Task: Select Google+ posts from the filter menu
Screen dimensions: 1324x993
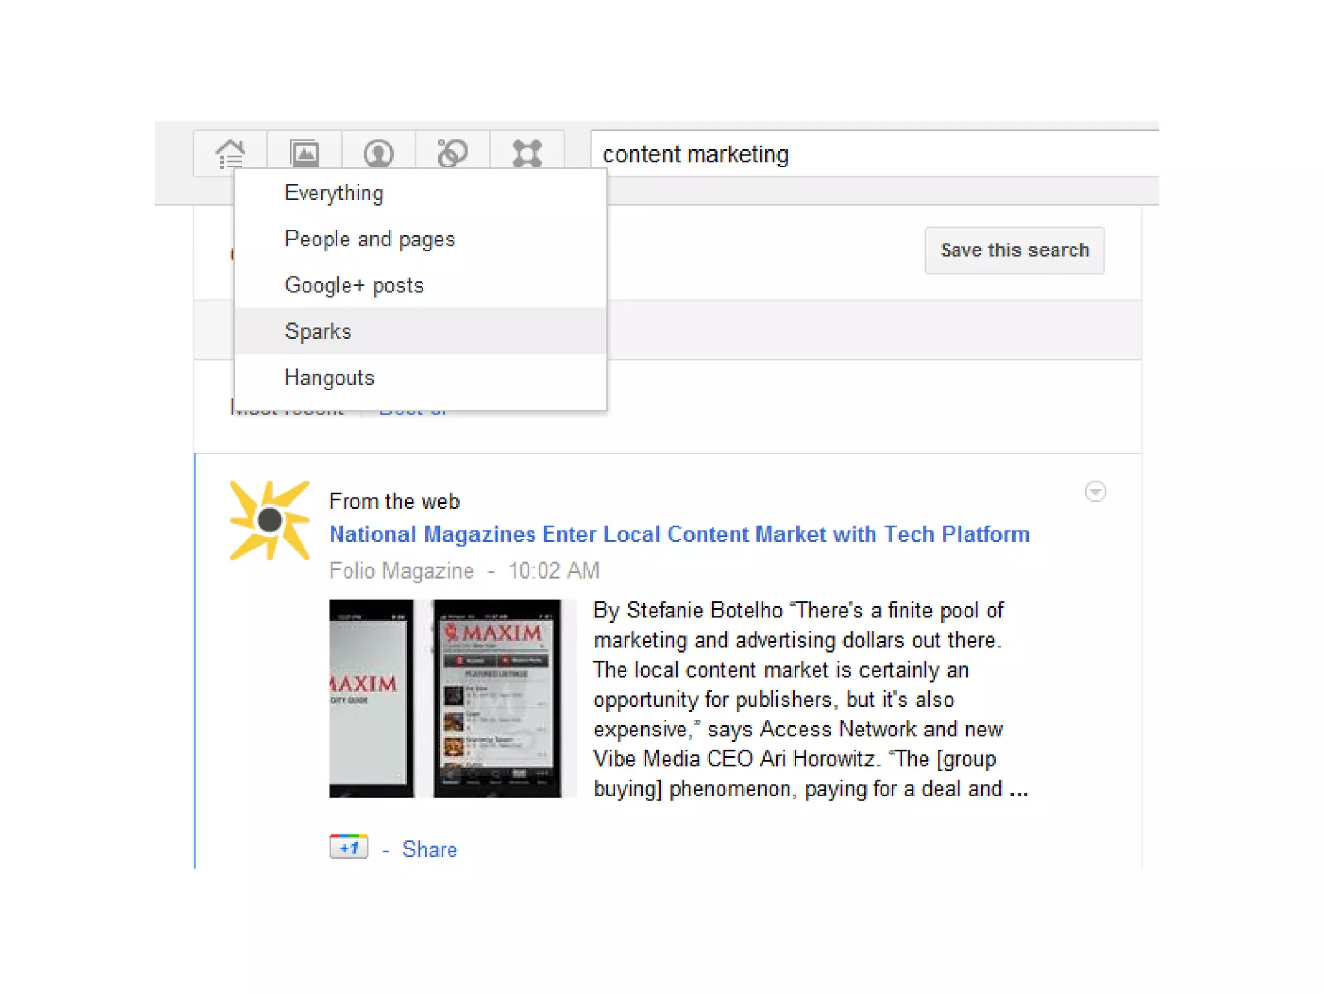Action: click(x=354, y=285)
